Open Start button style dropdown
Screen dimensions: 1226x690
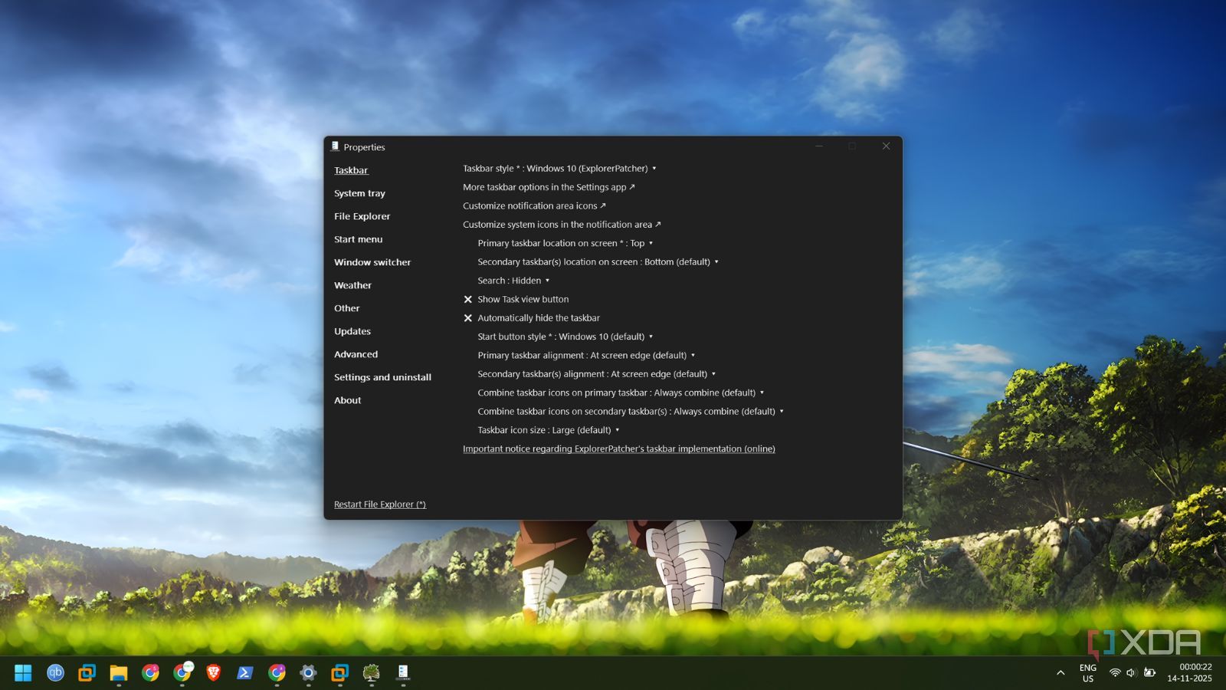click(x=565, y=337)
